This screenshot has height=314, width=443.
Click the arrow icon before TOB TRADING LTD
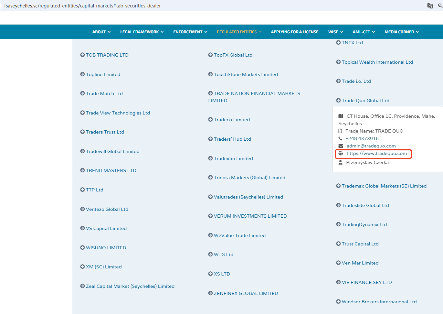tap(82, 55)
